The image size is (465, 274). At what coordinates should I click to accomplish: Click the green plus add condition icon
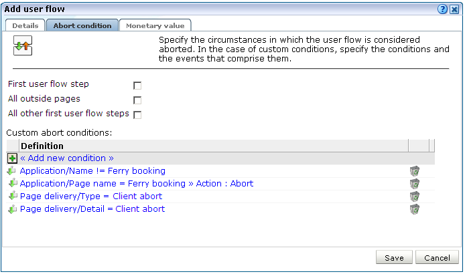(x=12, y=158)
